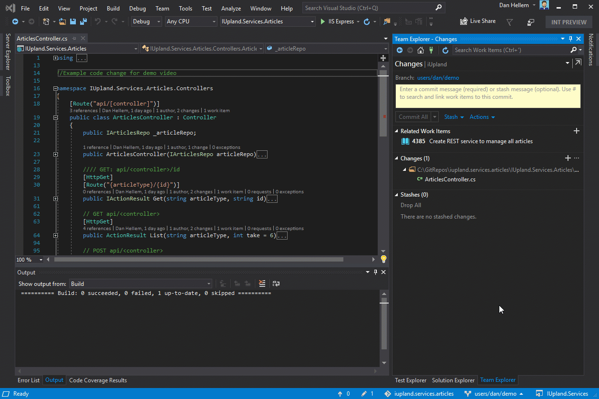Collapse the Related Work Items section
Viewport: 599px width, 399px height.
coord(396,131)
